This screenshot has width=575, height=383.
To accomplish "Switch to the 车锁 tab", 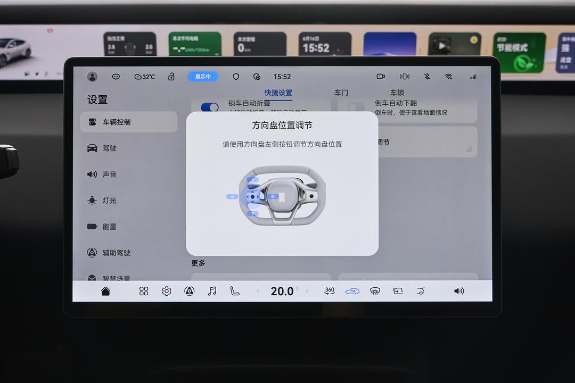I will [x=397, y=93].
